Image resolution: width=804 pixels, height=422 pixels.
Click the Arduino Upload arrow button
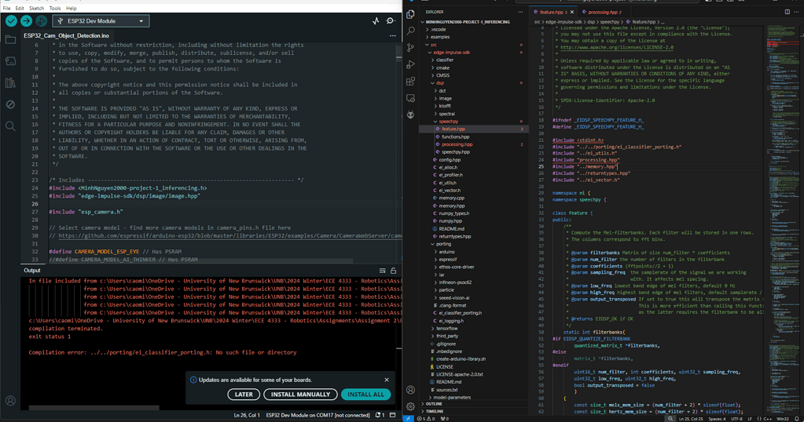point(26,21)
